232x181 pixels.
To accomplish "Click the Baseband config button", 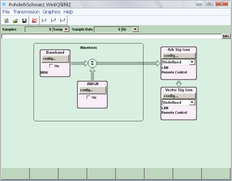I will coord(55,59).
